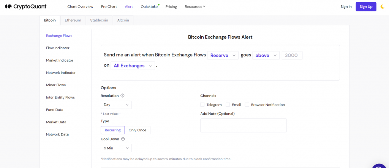Screen dimensions: 389x168
Task: Click the threshold value input field
Action: pos(292,56)
